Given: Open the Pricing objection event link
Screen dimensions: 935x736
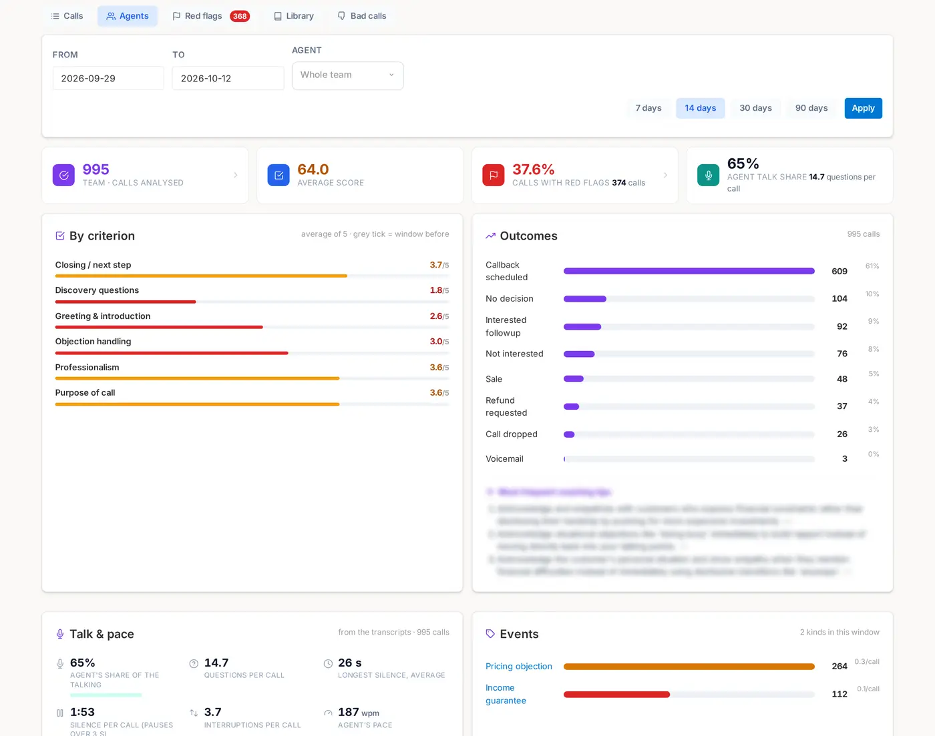Looking at the screenshot, I should coord(519,666).
